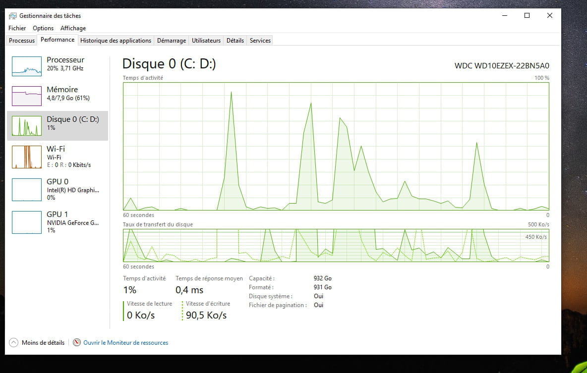Image resolution: width=587 pixels, height=373 pixels.
Task: Open the Détails tab
Action: [x=235, y=41]
